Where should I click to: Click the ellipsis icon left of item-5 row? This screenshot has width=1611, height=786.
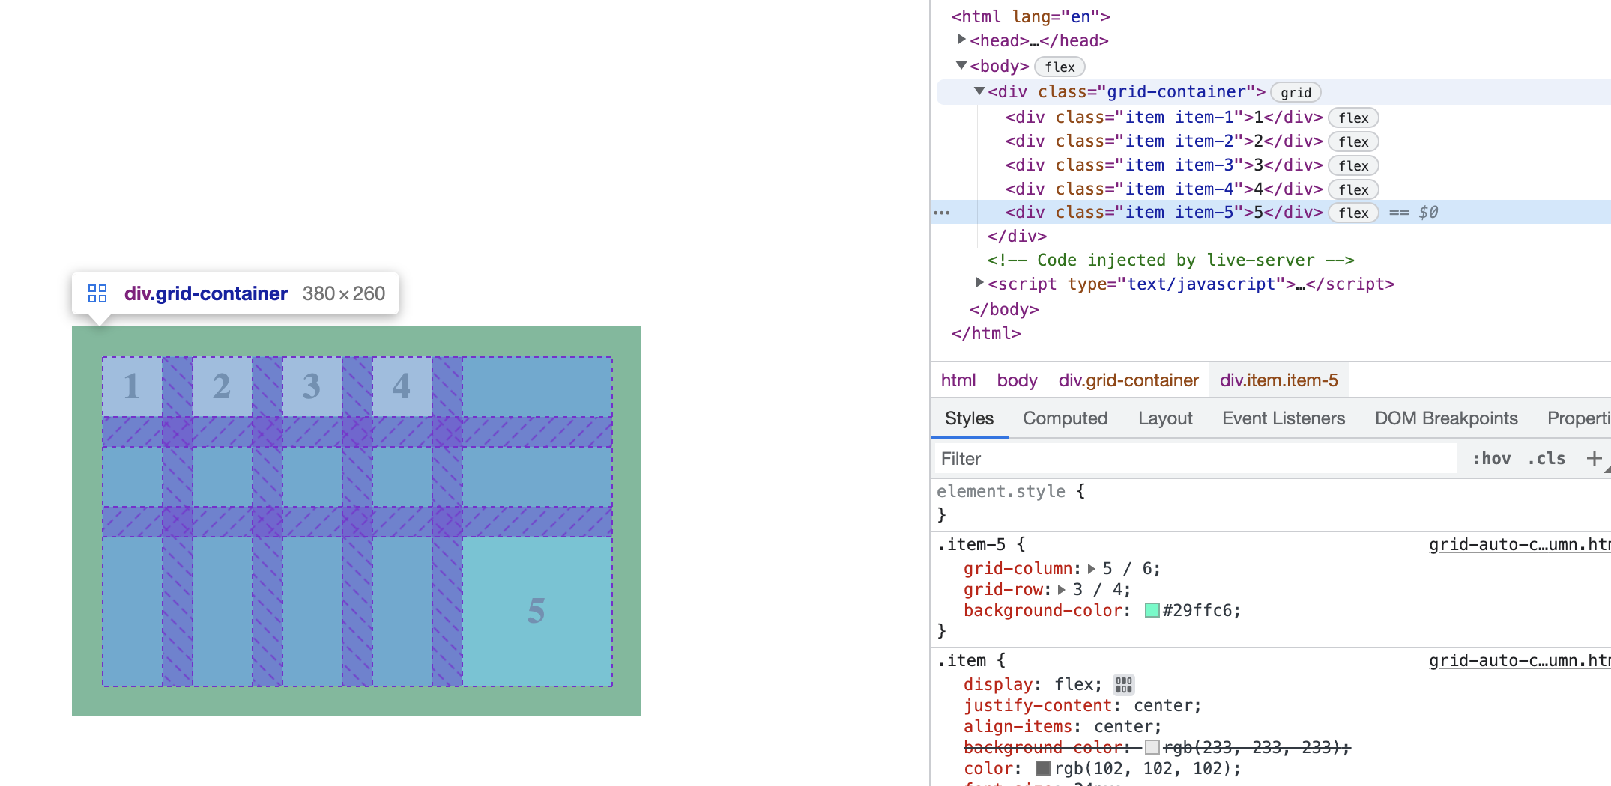coord(942,213)
